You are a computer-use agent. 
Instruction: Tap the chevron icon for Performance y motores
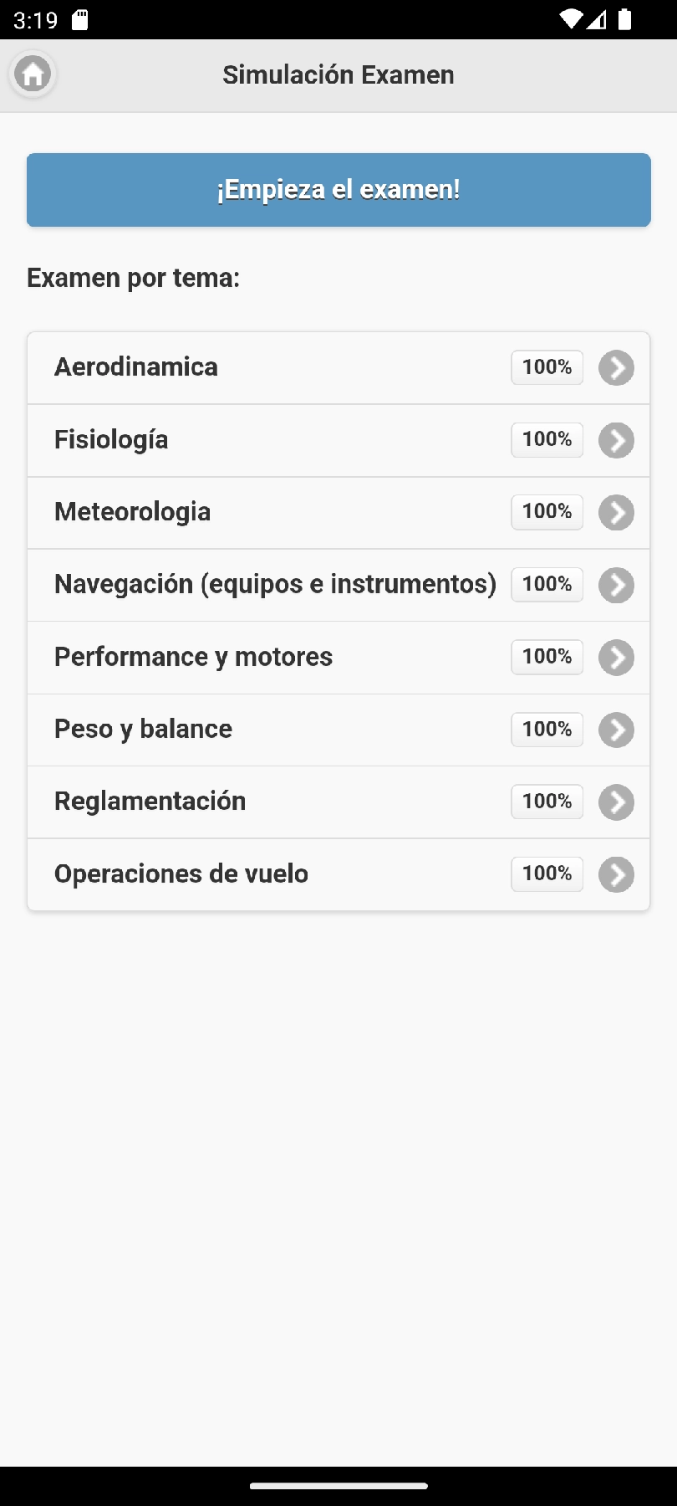point(616,658)
